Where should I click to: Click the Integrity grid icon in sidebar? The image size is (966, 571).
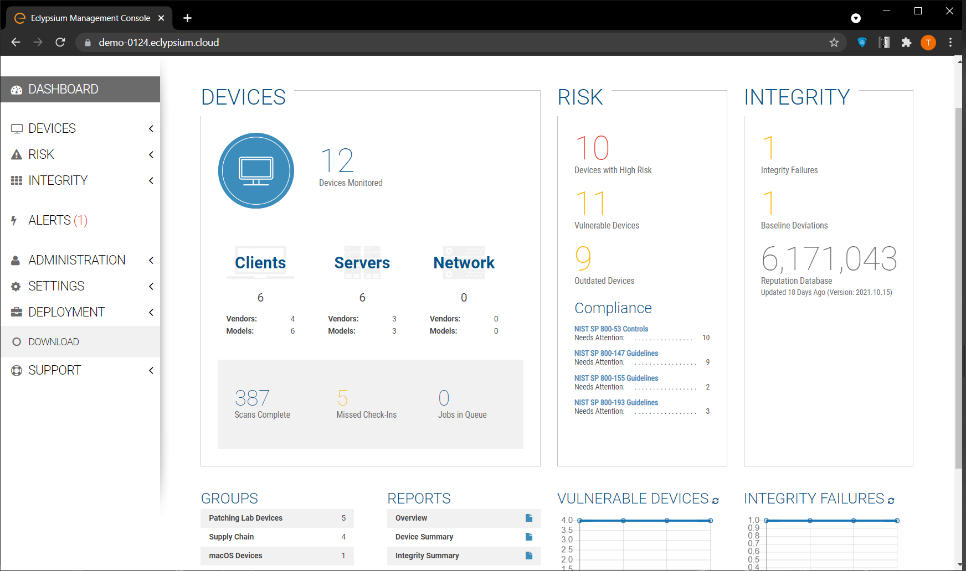pos(17,180)
